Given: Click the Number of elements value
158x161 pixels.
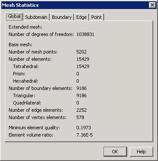Looking at the screenshot, I should click(83, 59).
